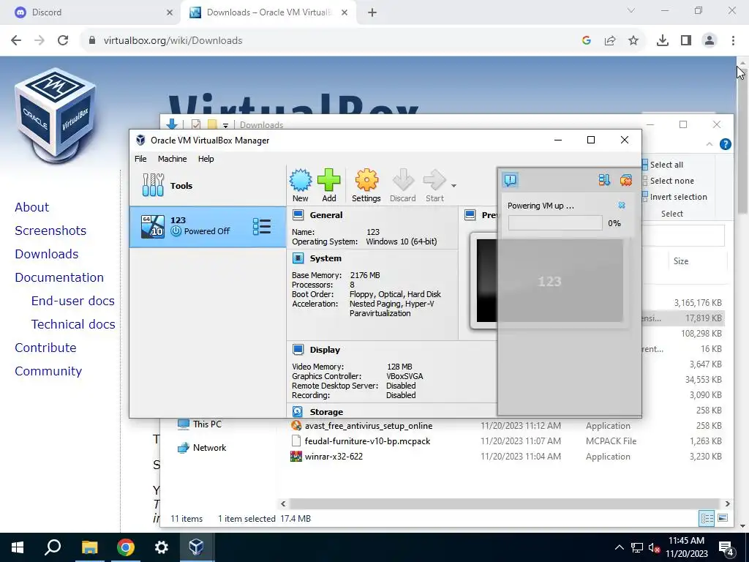Image resolution: width=749 pixels, height=562 pixels.
Task: Select the 123 virtual machine entry
Action: point(208,227)
